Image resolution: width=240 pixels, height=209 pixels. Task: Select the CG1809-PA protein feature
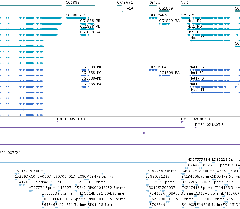[x=164, y=76]
